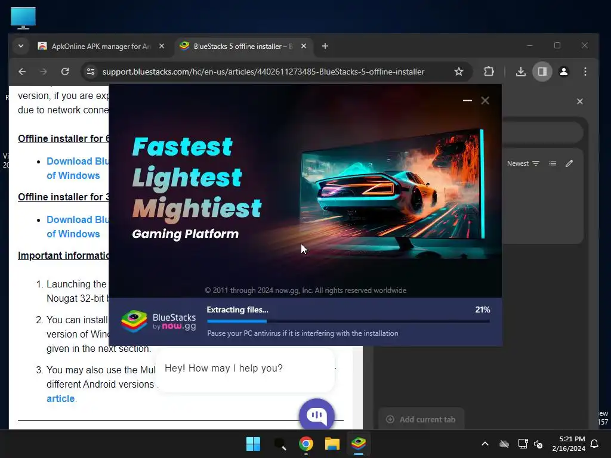The height and width of the screenshot is (458, 611).
Task: Open the 32-bit Download BlueStacks link
Action: coord(78,227)
